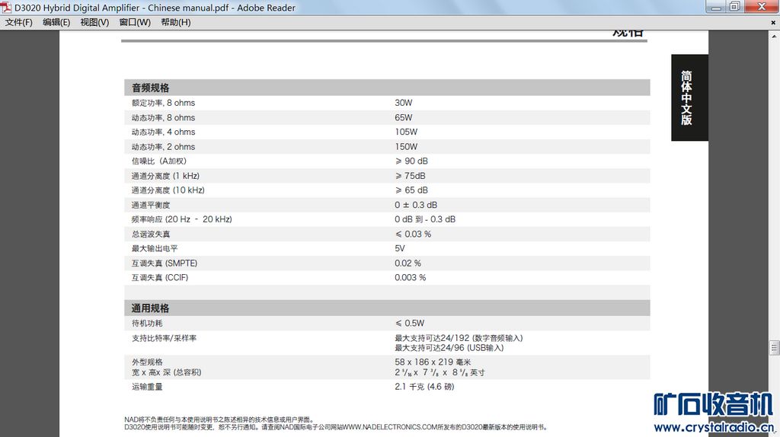Click the 信噪比 (A加权) label
Screen dimensions: 780x437
158,161
